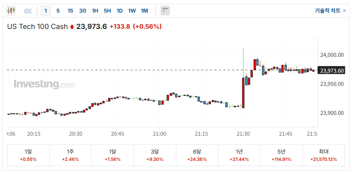Viewport: 352px width, 174px height.
Task: Show the 5년 performance range
Action: click(281, 155)
